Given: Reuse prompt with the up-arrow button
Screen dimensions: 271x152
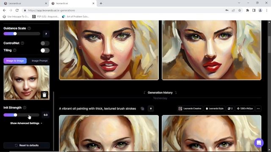Looking at the screenshot, I should tap(151, 109).
